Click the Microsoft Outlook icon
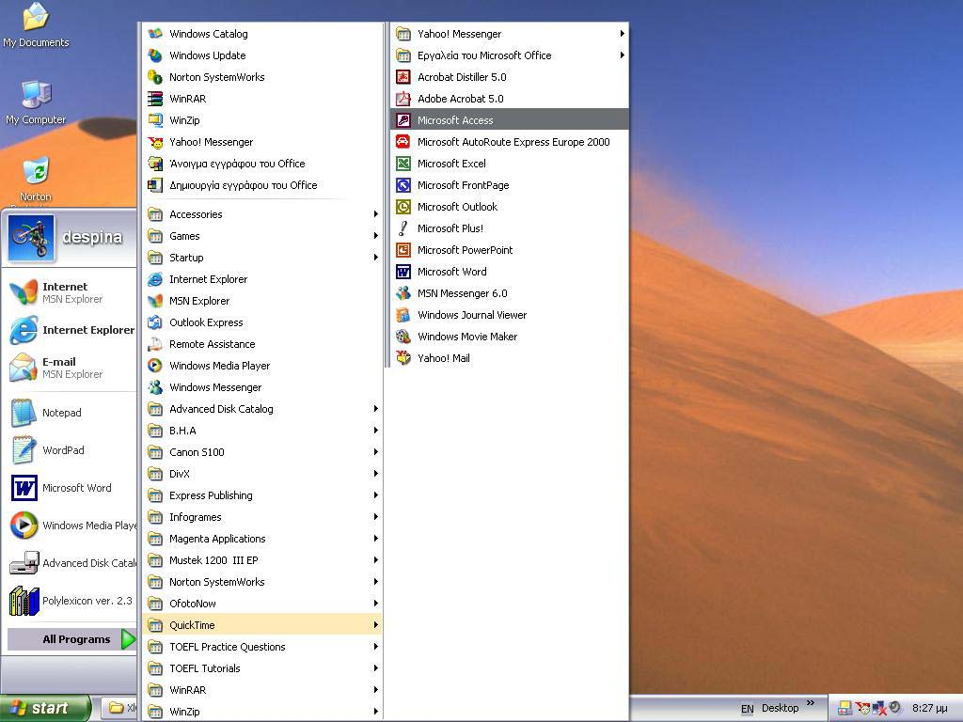Image resolution: width=963 pixels, height=722 pixels. click(403, 206)
